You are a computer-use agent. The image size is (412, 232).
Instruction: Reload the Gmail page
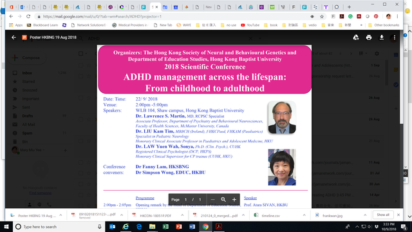28,16
